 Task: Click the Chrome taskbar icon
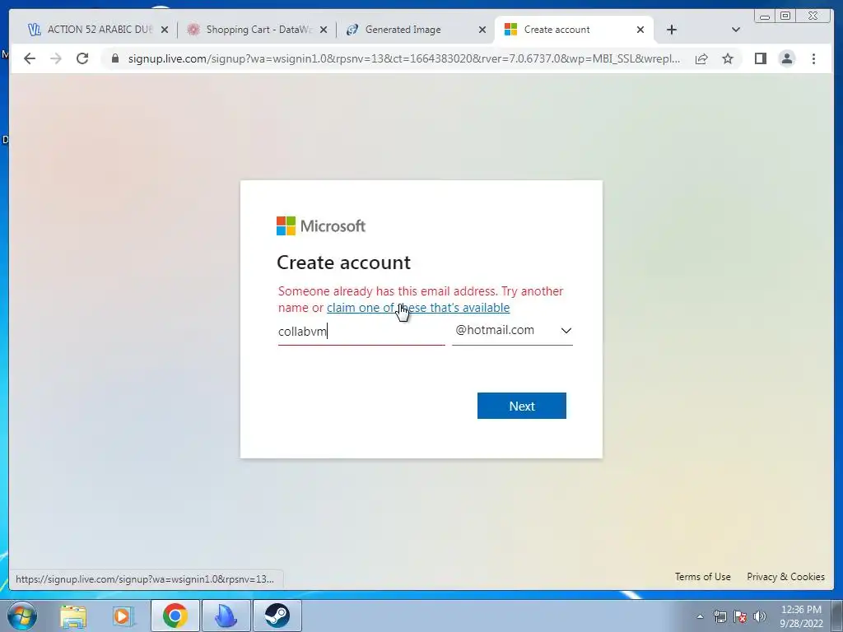tap(175, 616)
